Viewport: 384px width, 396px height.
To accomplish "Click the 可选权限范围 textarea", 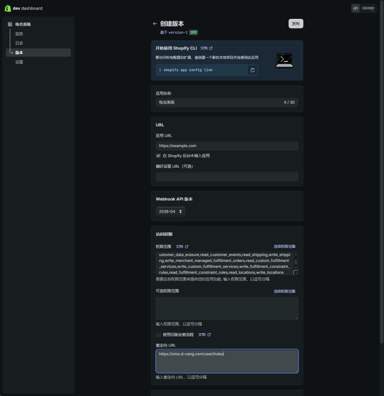I will click(227, 308).
